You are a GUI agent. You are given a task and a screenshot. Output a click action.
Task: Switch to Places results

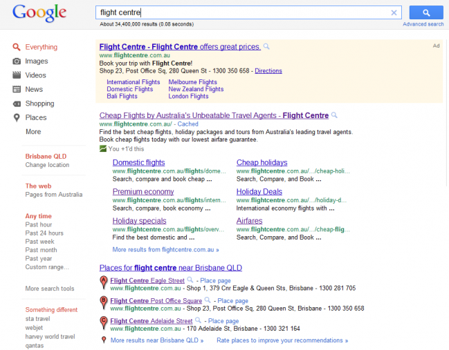tap(36, 117)
